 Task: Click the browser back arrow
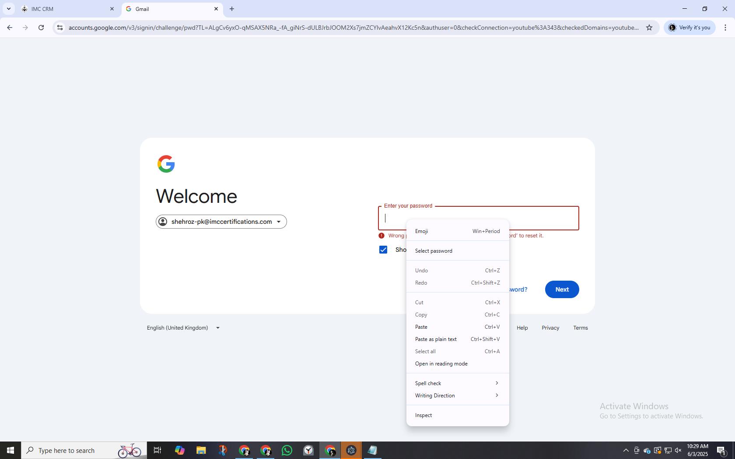(x=10, y=28)
